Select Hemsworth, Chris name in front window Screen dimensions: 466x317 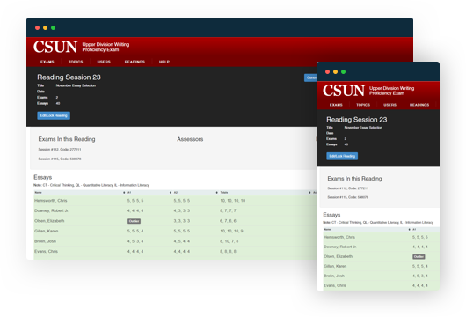339,237
